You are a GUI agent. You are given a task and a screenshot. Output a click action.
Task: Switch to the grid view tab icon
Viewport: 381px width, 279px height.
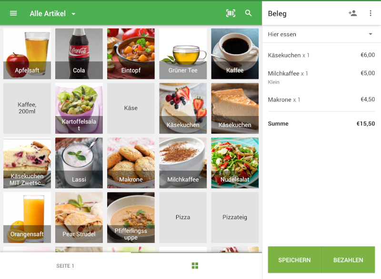coord(195,266)
